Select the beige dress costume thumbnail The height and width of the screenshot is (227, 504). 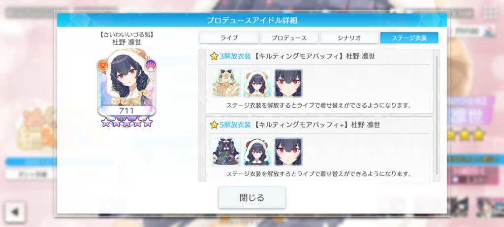226,83
